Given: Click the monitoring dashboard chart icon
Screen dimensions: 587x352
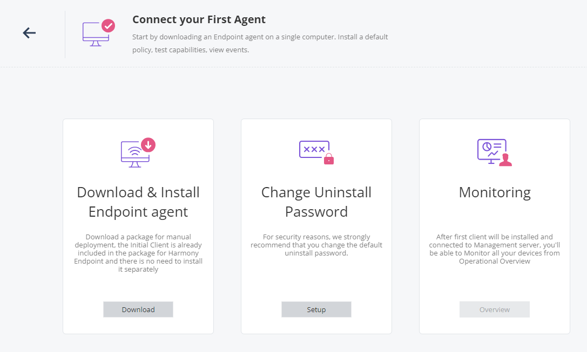Looking at the screenshot, I should pyautogui.click(x=494, y=153).
